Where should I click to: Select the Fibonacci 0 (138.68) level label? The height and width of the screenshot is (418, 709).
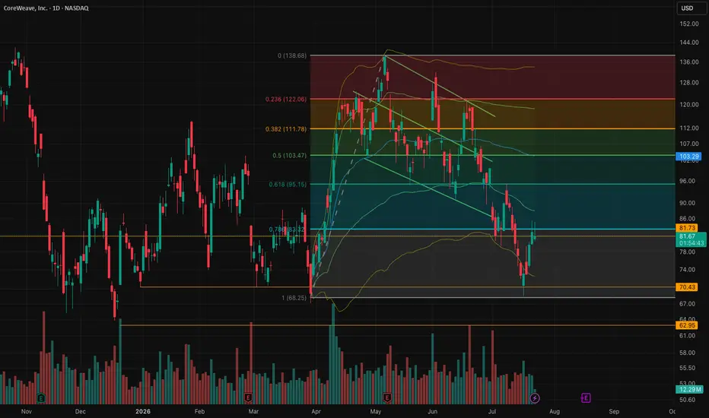[291, 55]
